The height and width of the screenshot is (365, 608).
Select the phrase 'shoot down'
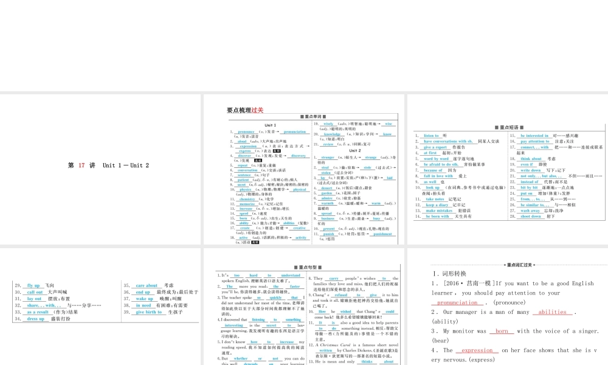(x=530, y=217)
